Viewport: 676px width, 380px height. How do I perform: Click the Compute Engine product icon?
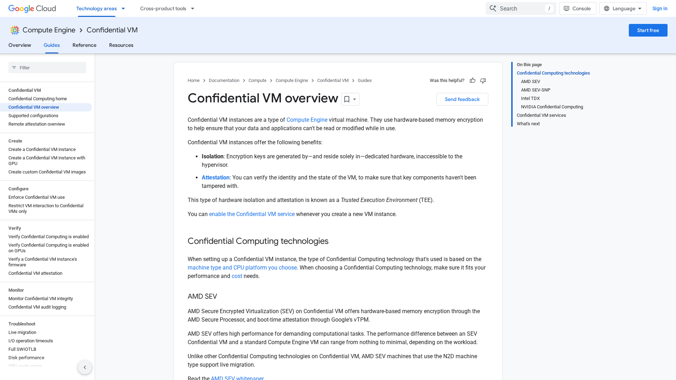click(15, 30)
